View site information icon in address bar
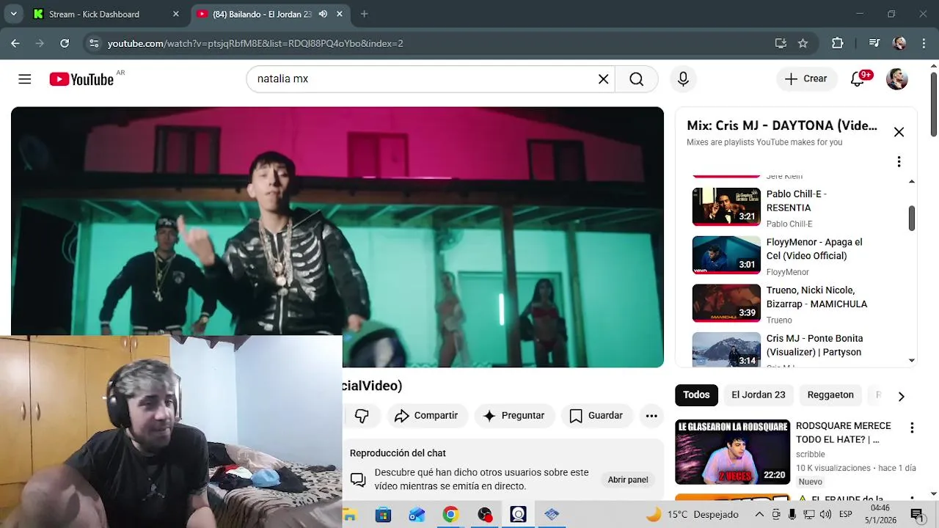The width and height of the screenshot is (939, 528). tap(93, 43)
